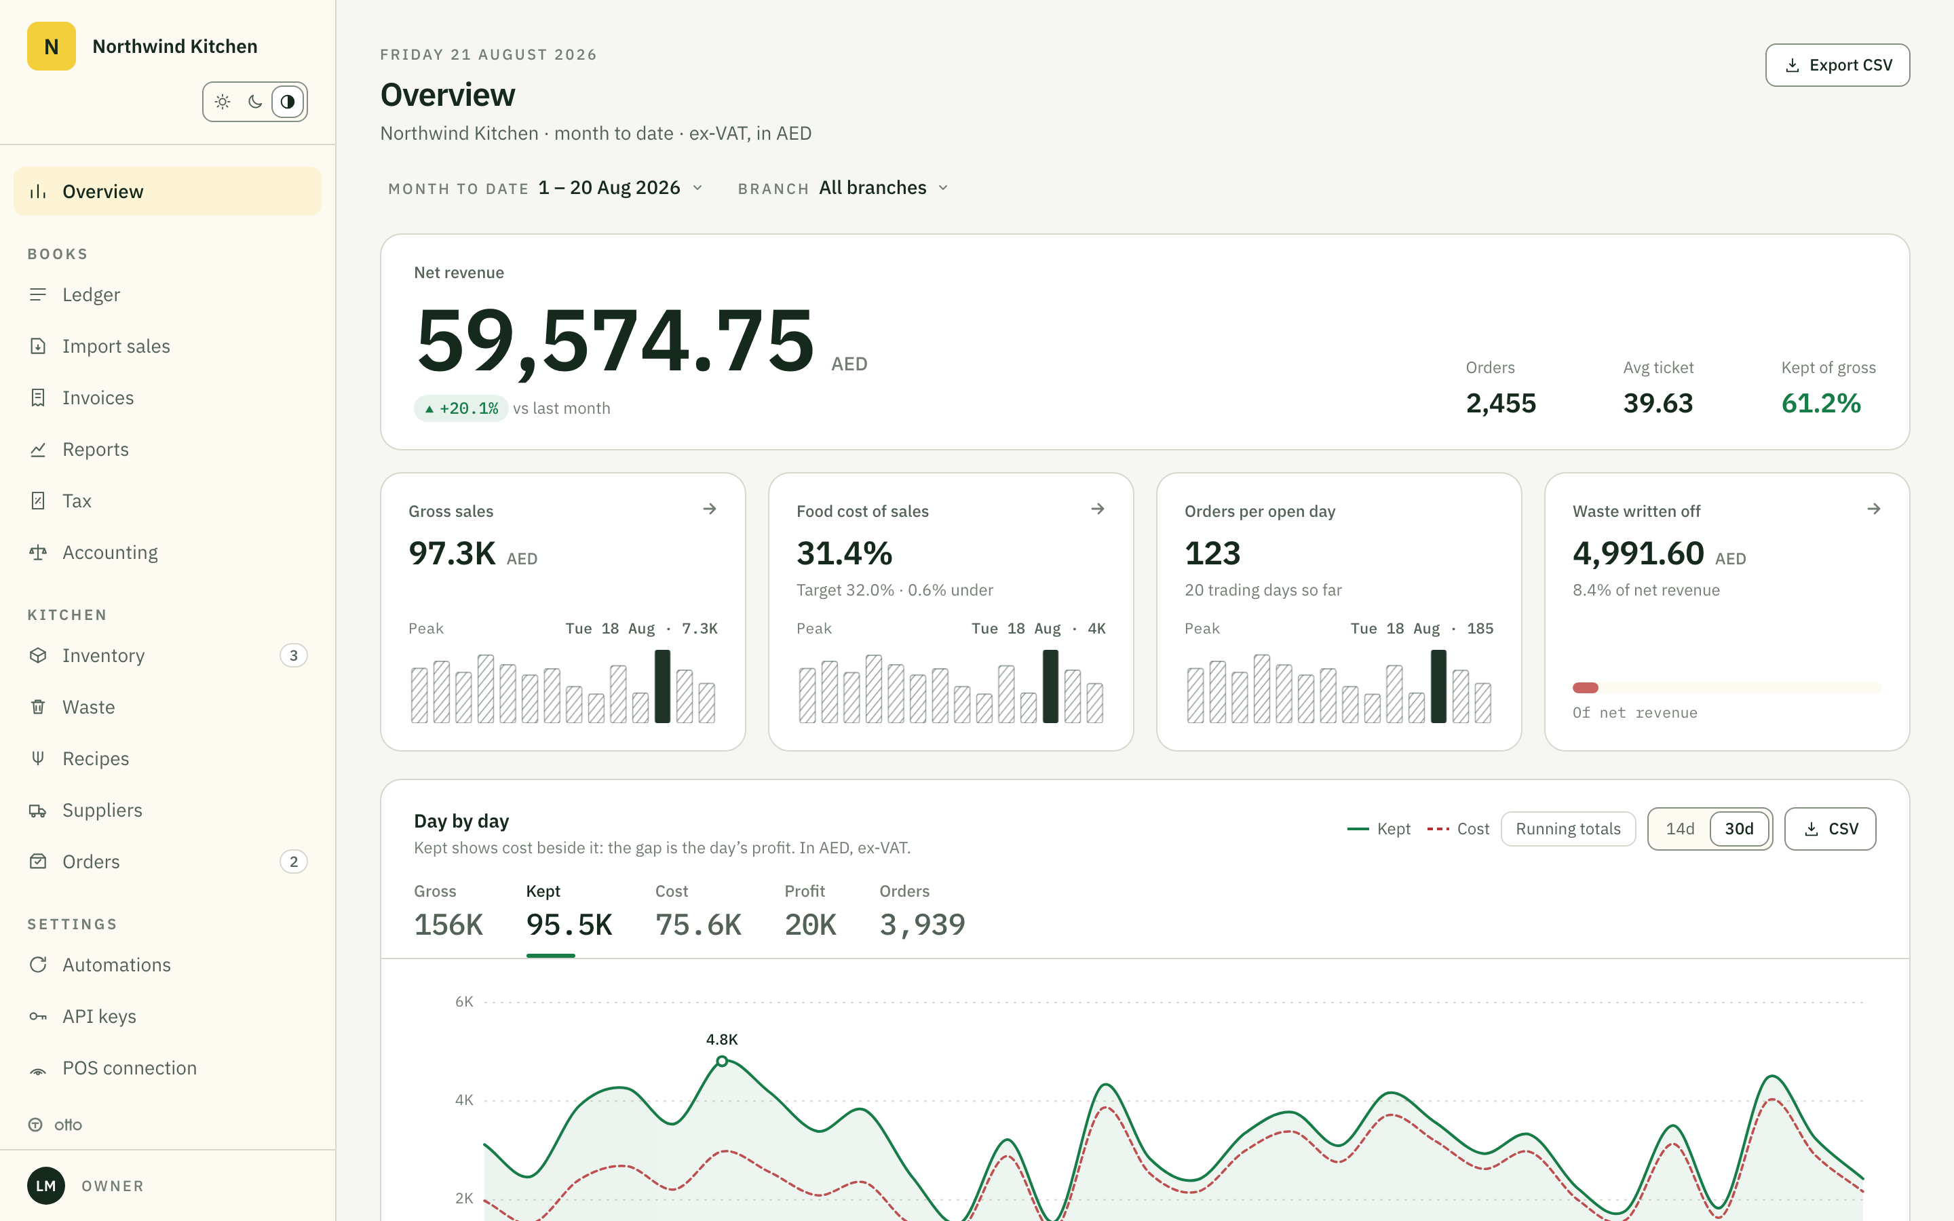
Task: Open the Food cost of sales title
Action: point(862,511)
